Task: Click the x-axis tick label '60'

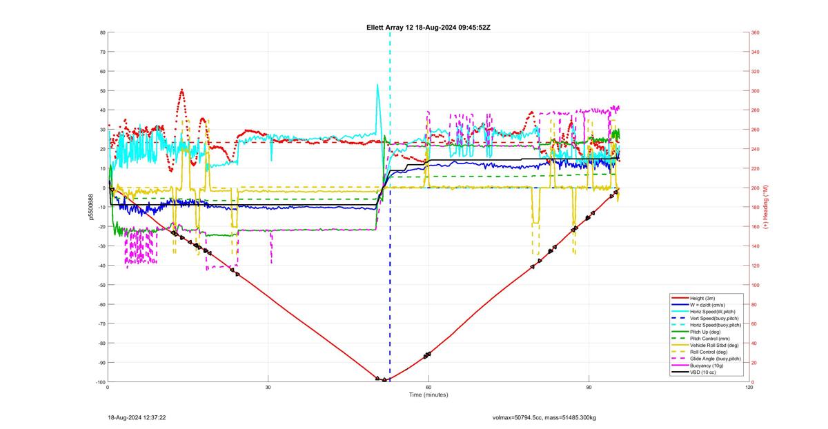Action: tap(428, 388)
